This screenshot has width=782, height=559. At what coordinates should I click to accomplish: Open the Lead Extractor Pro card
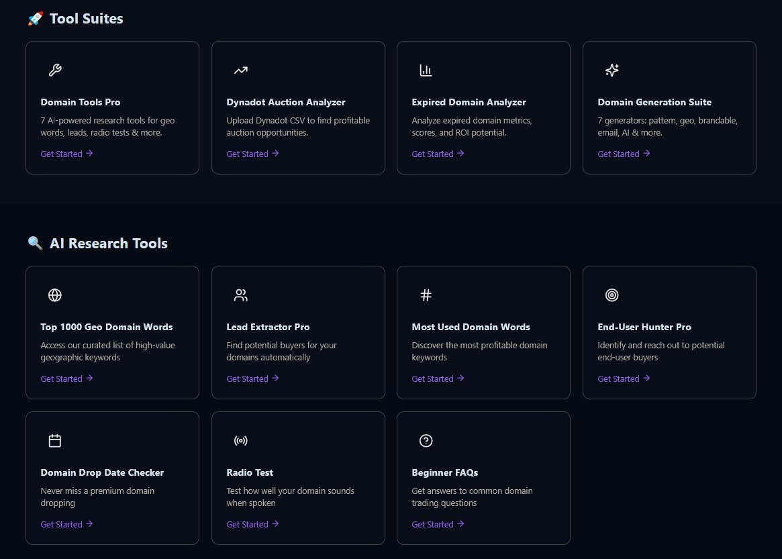pos(298,332)
